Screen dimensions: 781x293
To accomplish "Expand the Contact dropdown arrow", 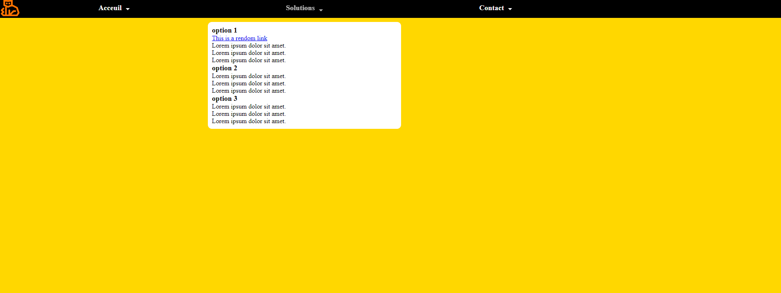I will pos(510,9).
